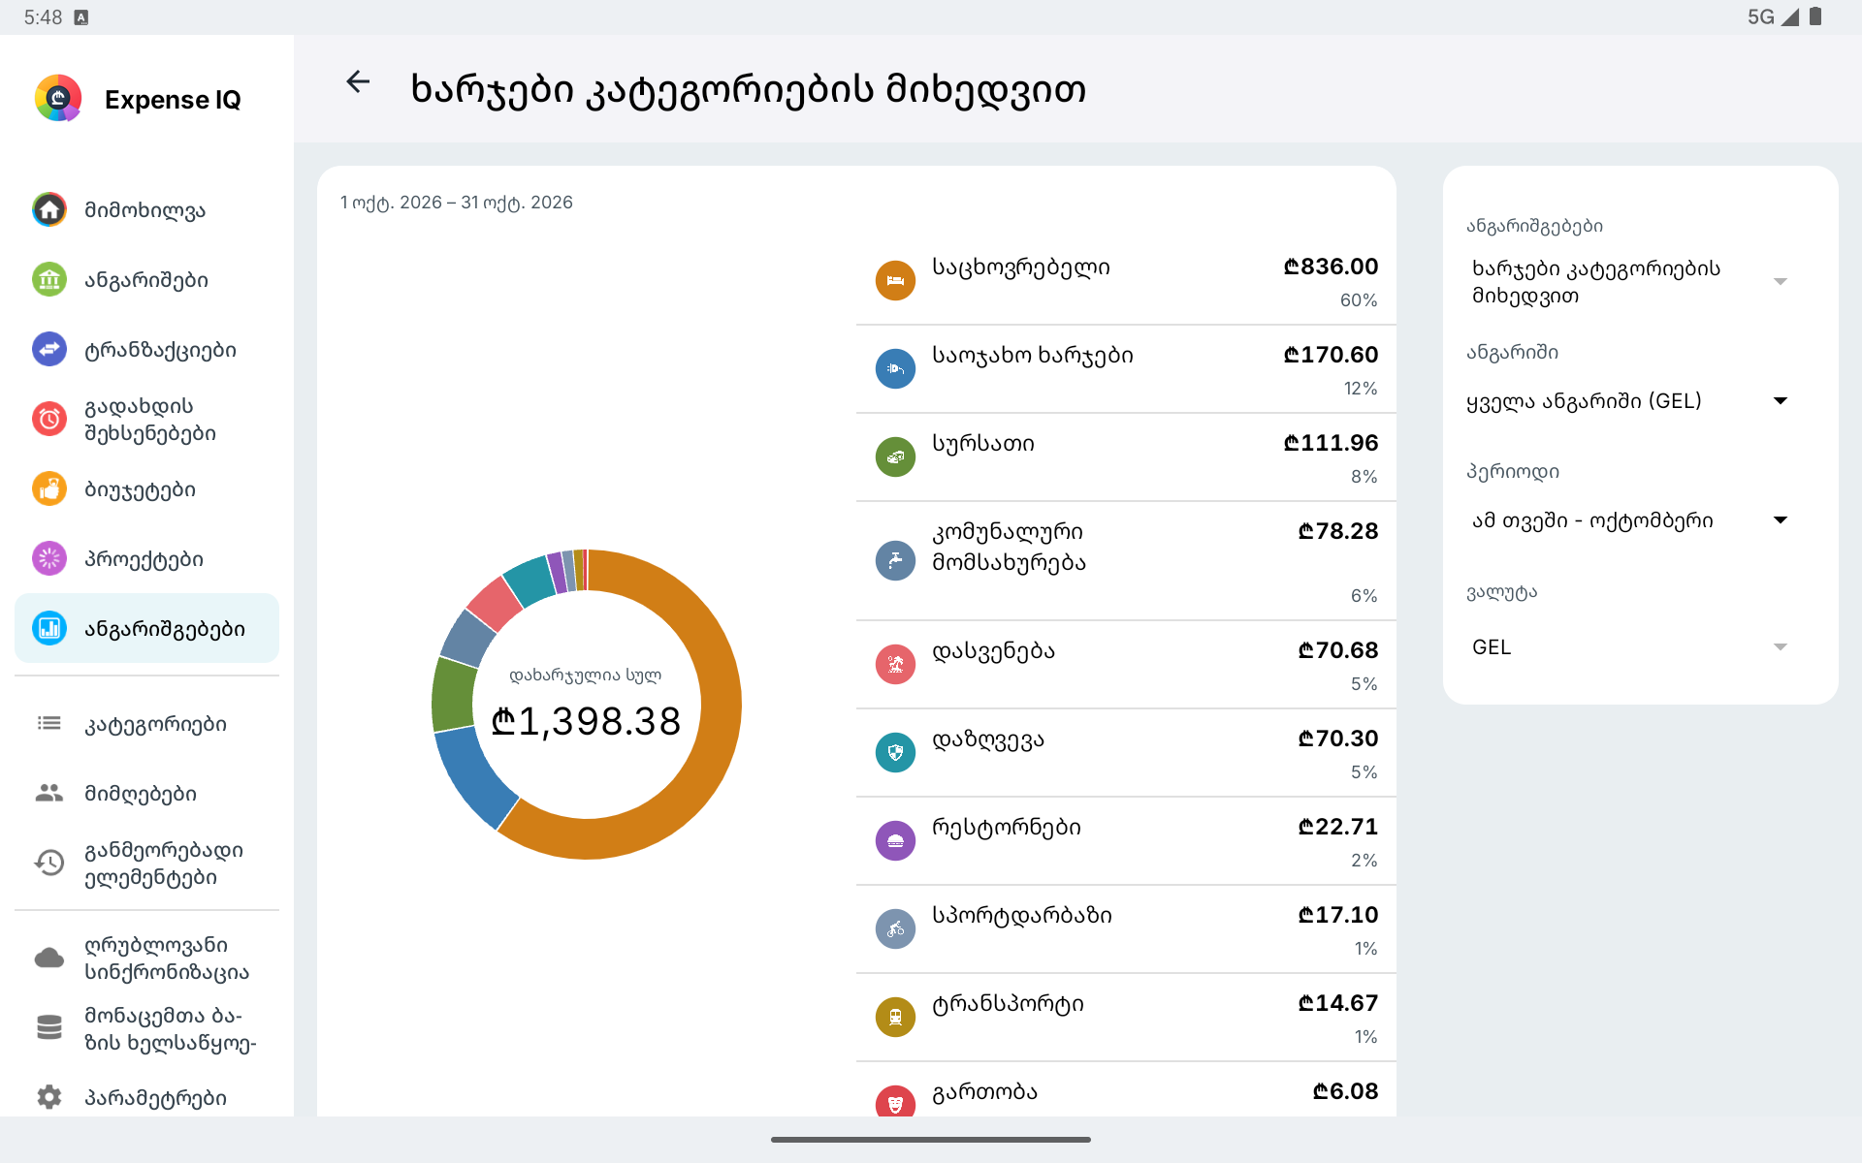Click the ტრანსპორტი train icon
This screenshot has width=1862, height=1163.
[x=895, y=1017]
